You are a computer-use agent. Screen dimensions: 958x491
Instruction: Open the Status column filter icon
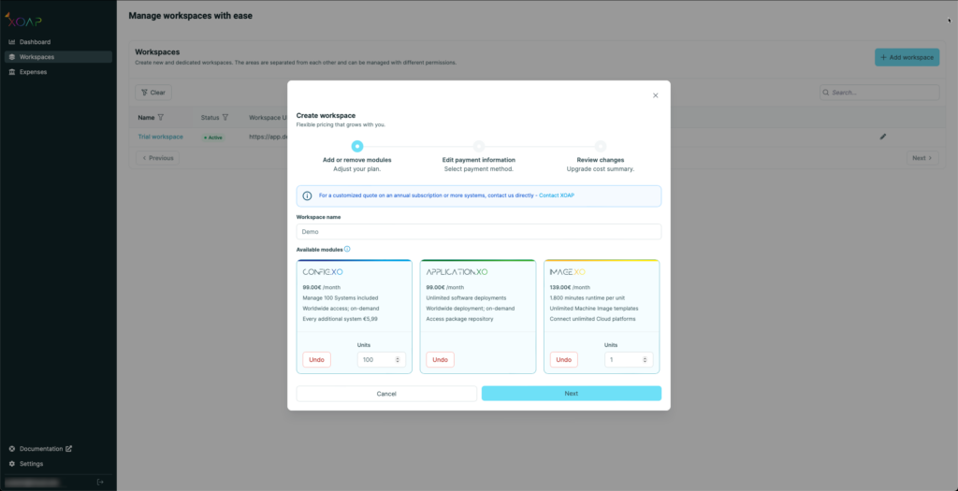click(225, 117)
